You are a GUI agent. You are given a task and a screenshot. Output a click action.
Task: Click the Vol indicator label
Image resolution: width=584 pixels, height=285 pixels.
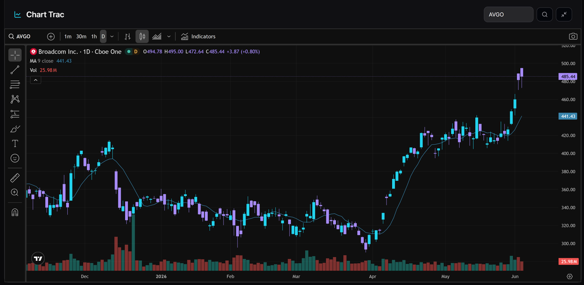pos(34,71)
